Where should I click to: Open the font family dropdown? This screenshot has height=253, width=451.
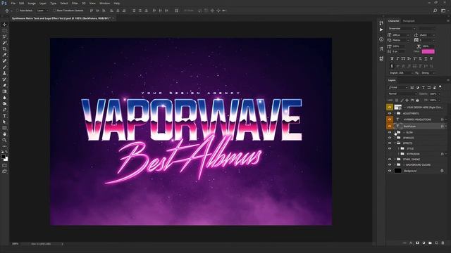[x=402, y=28]
